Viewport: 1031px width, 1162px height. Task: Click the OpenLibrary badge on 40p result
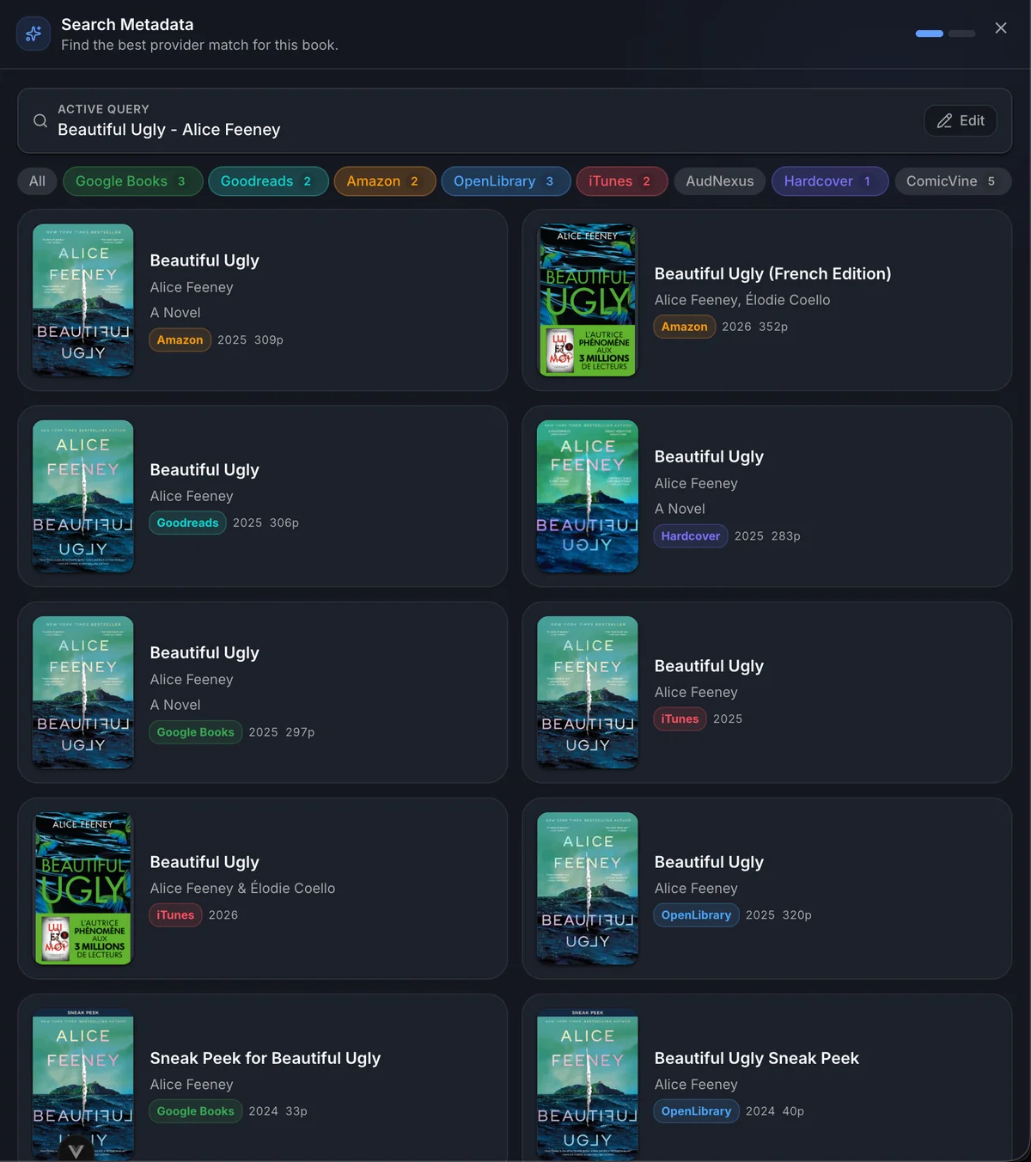coord(696,1111)
